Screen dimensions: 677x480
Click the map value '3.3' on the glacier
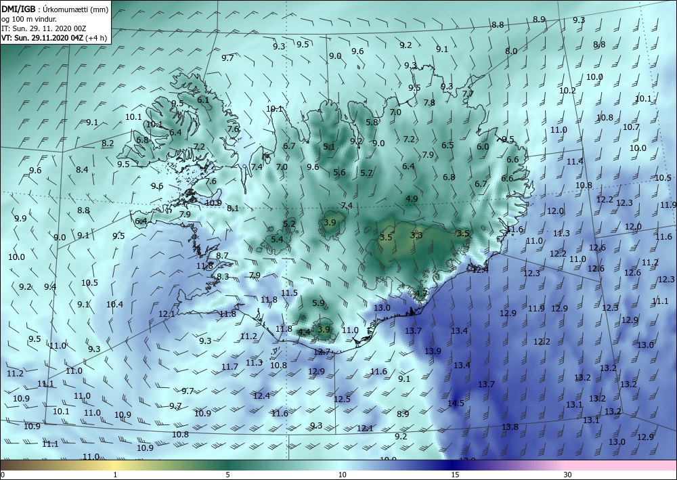coord(416,235)
